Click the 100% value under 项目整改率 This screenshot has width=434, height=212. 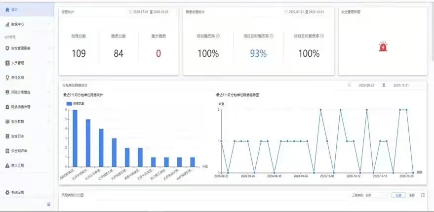coord(208,53)
